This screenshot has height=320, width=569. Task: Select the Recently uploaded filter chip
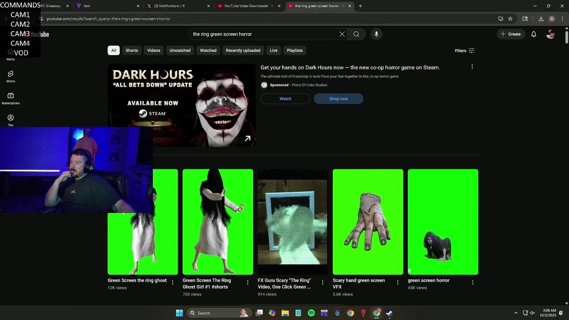pos(243,50)
